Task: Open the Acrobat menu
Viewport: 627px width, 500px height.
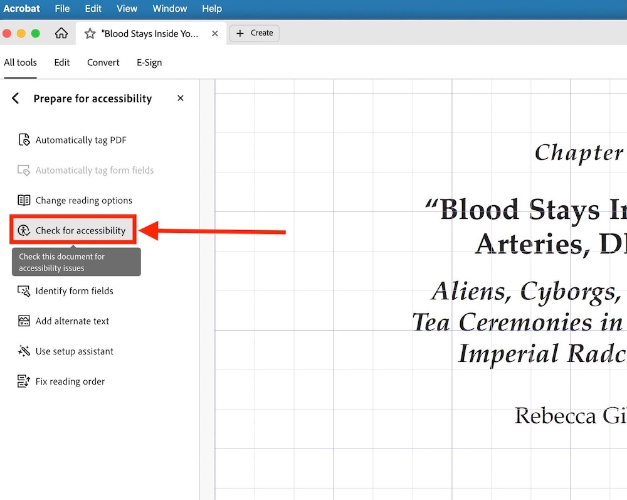Action: [21, 8]
